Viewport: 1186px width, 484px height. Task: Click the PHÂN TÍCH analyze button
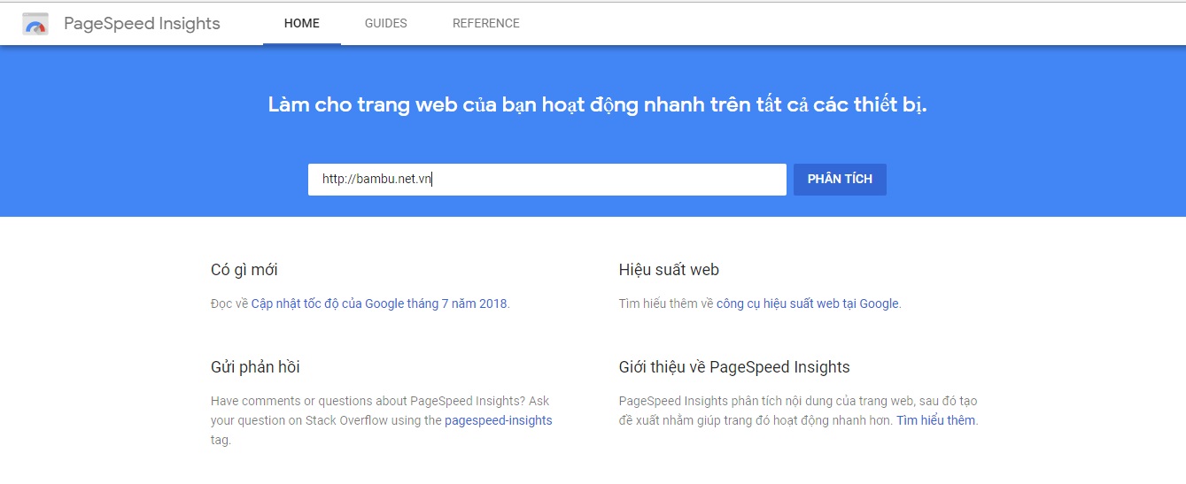point(840,180)
